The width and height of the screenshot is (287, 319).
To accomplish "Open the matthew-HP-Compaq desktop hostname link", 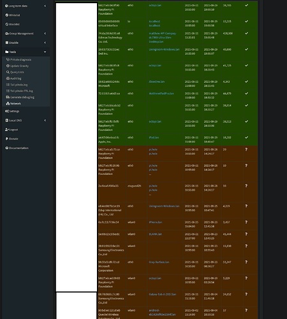I will pyautogui.click(x=163, y=38).
